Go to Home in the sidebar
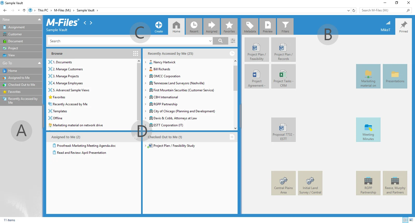The image size is (415, 223). [x=21, y=71]
